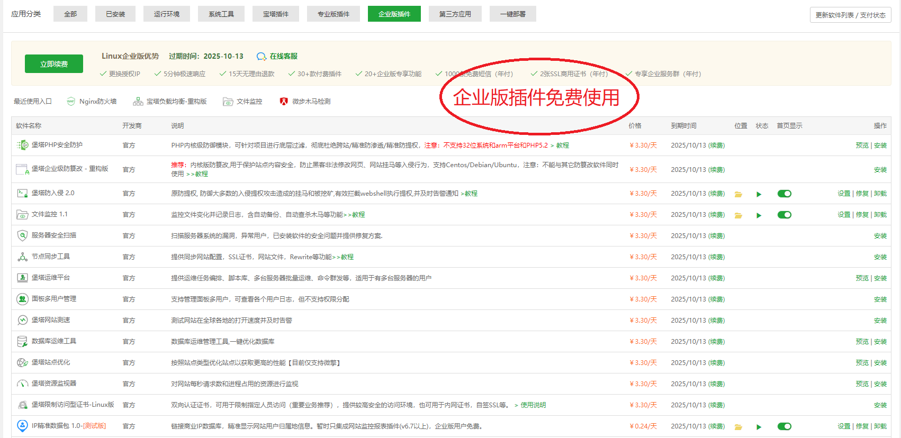
Task: Switch to the 已安装 category tab
Action: [x=115, y=14]
